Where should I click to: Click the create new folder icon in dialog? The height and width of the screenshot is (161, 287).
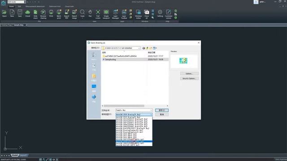[151, 48]
